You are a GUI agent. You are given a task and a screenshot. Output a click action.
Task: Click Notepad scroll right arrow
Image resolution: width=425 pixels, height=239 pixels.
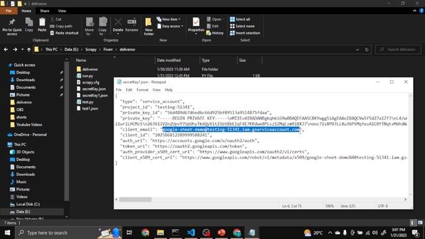(405, 199)
